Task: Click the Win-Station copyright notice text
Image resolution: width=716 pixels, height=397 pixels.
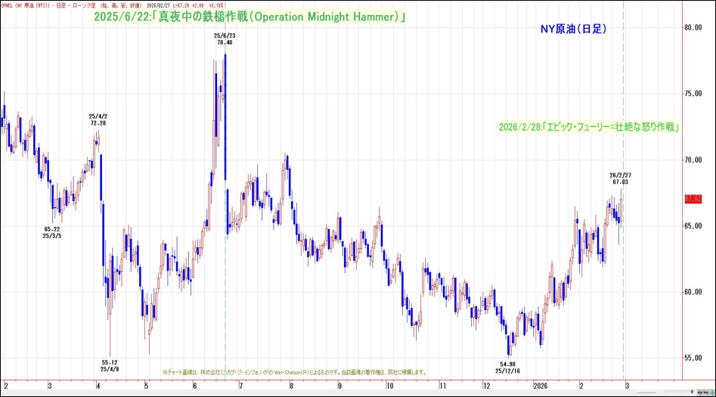Action: pos(295,372)
